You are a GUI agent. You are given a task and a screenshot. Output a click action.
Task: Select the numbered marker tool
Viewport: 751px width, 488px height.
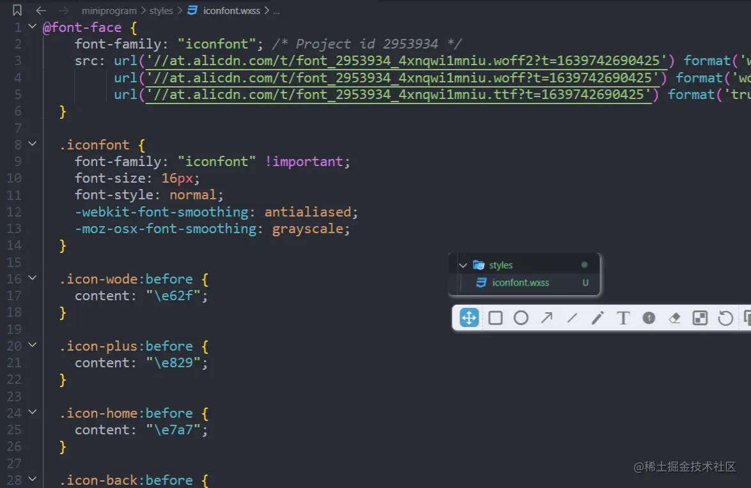pos(649,317)
